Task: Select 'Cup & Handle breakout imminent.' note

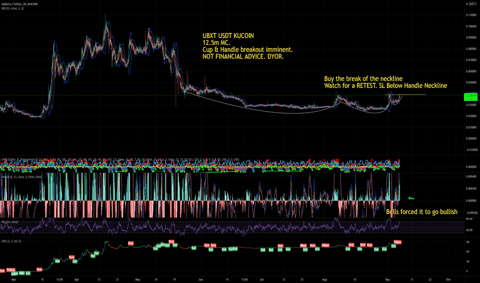Action: tap(247, 49)
